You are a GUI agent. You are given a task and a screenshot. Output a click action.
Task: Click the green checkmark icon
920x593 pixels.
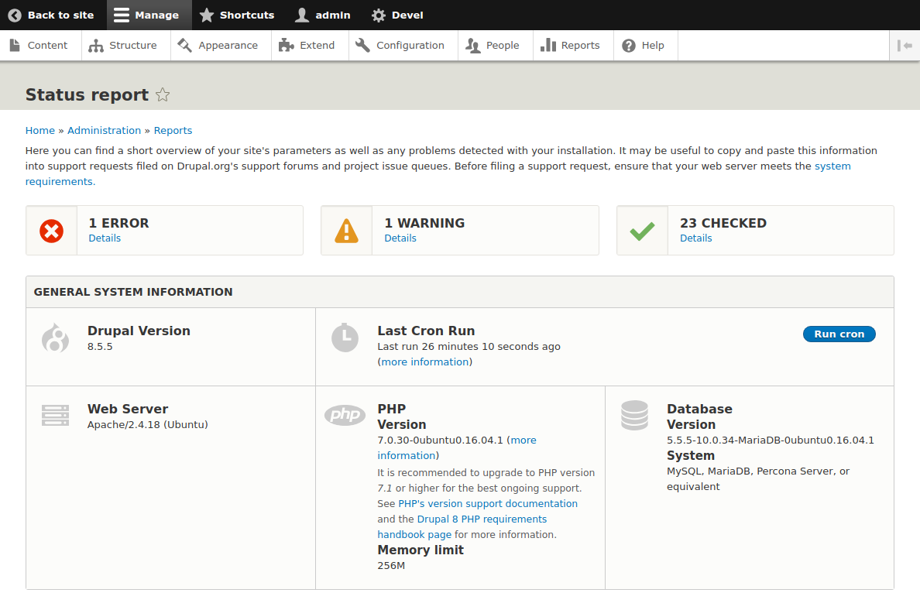tap(643, 231)
